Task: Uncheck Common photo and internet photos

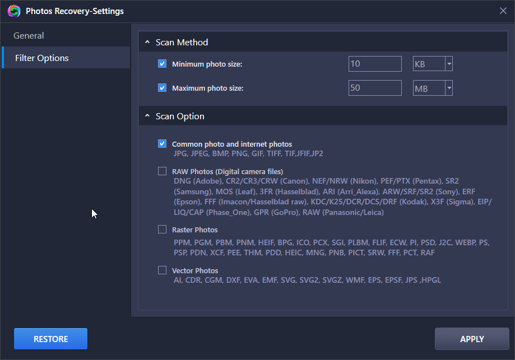Action: [x=162, y=143]
